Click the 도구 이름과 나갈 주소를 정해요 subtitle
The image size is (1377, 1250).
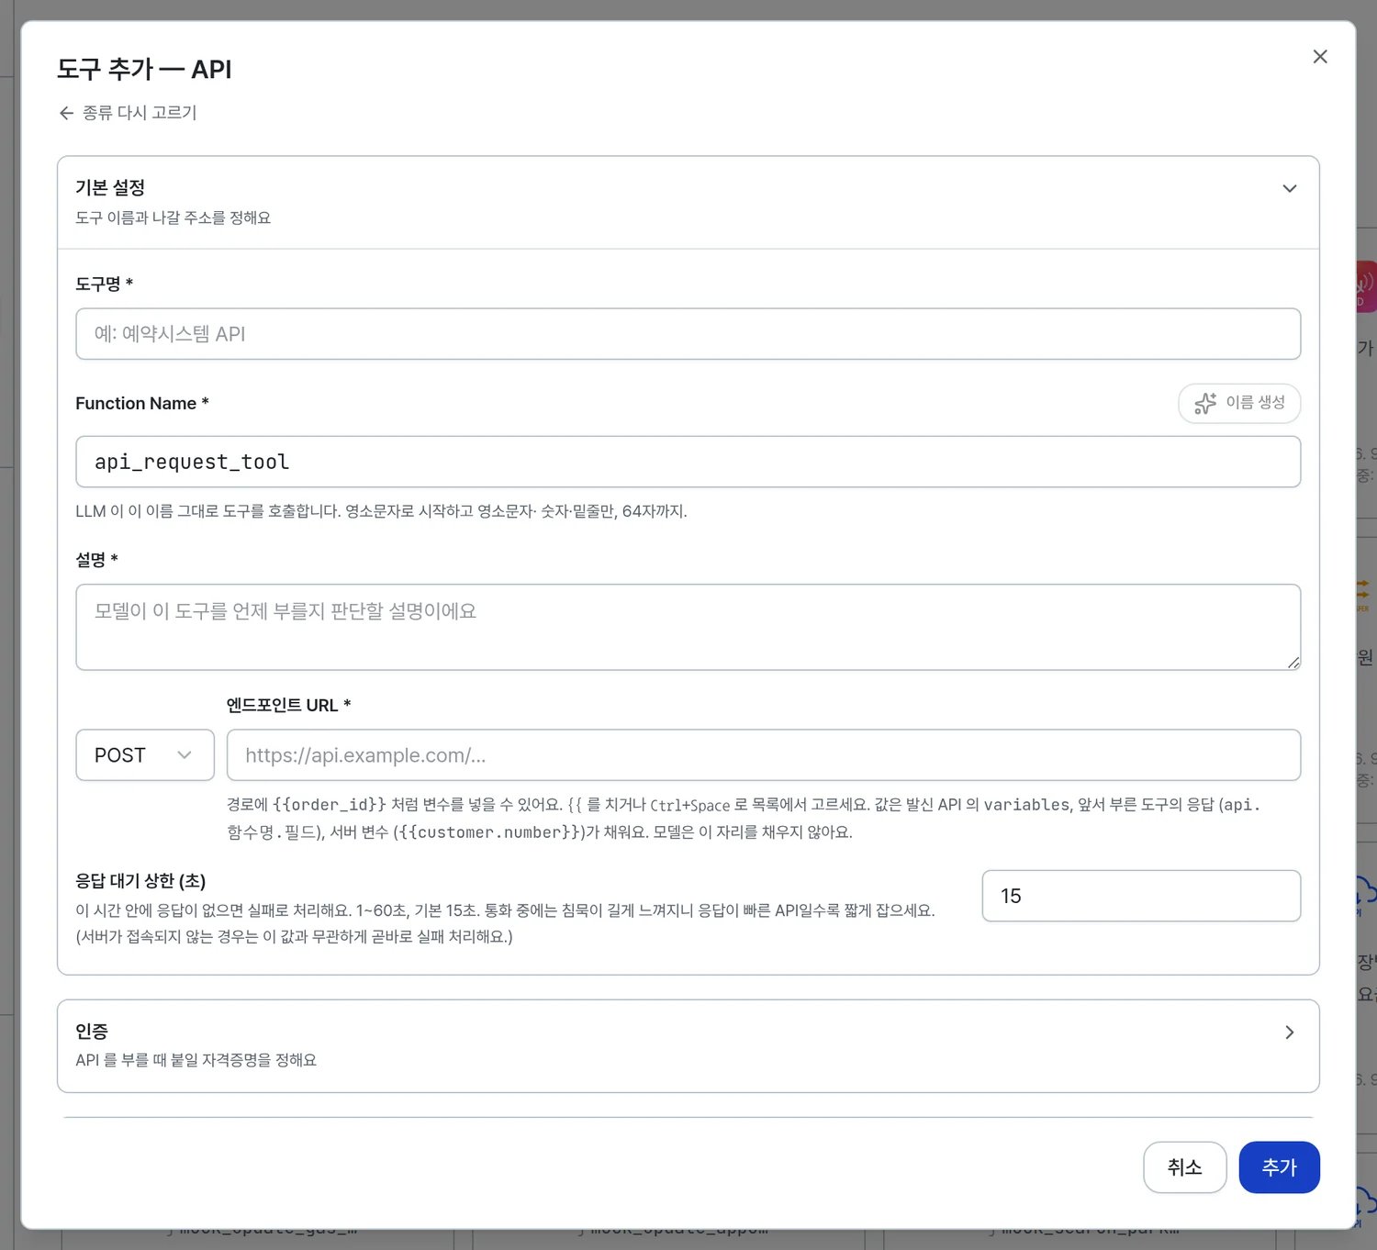tap(173, 218)
